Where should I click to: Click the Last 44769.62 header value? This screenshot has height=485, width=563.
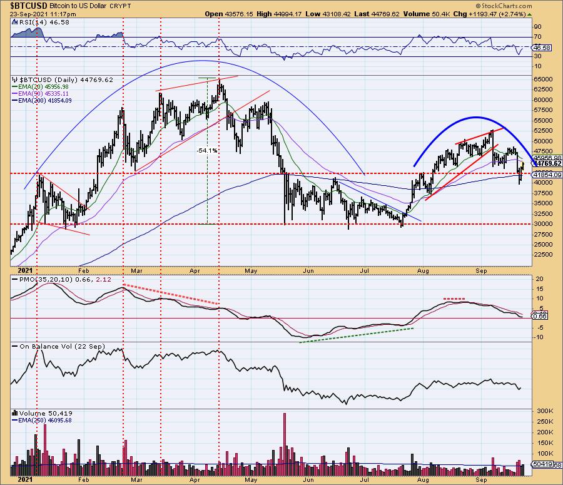(377, 14)
